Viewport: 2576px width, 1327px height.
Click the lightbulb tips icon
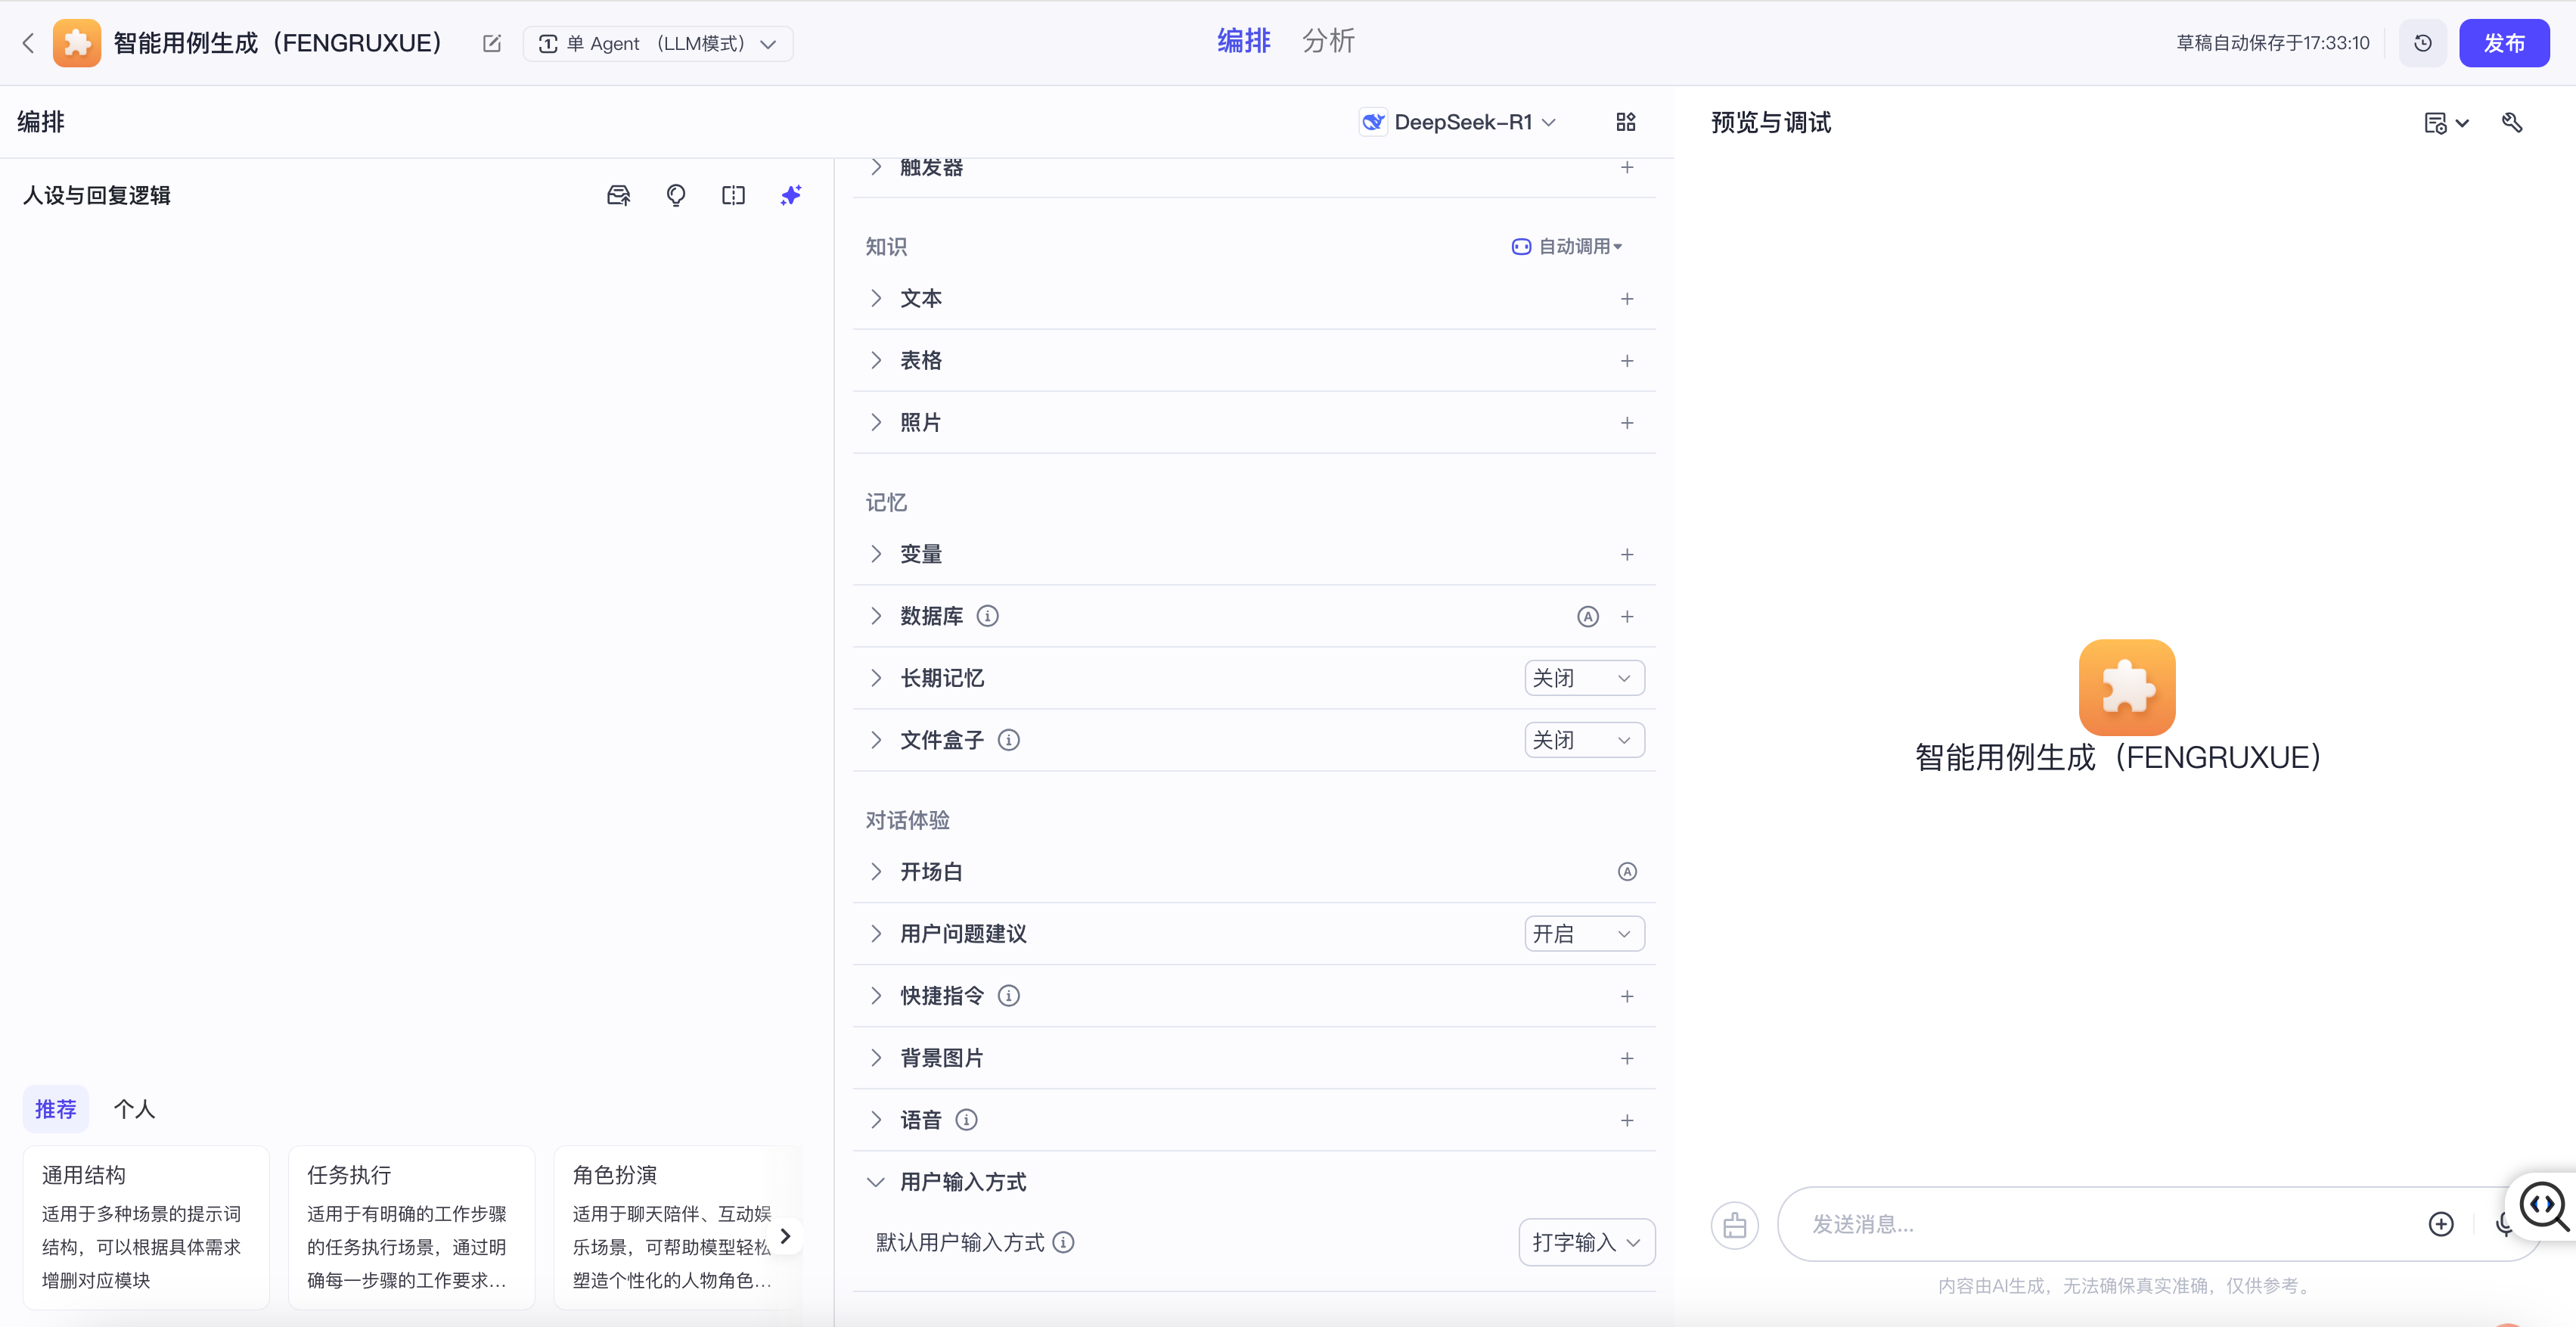[676, 195]
